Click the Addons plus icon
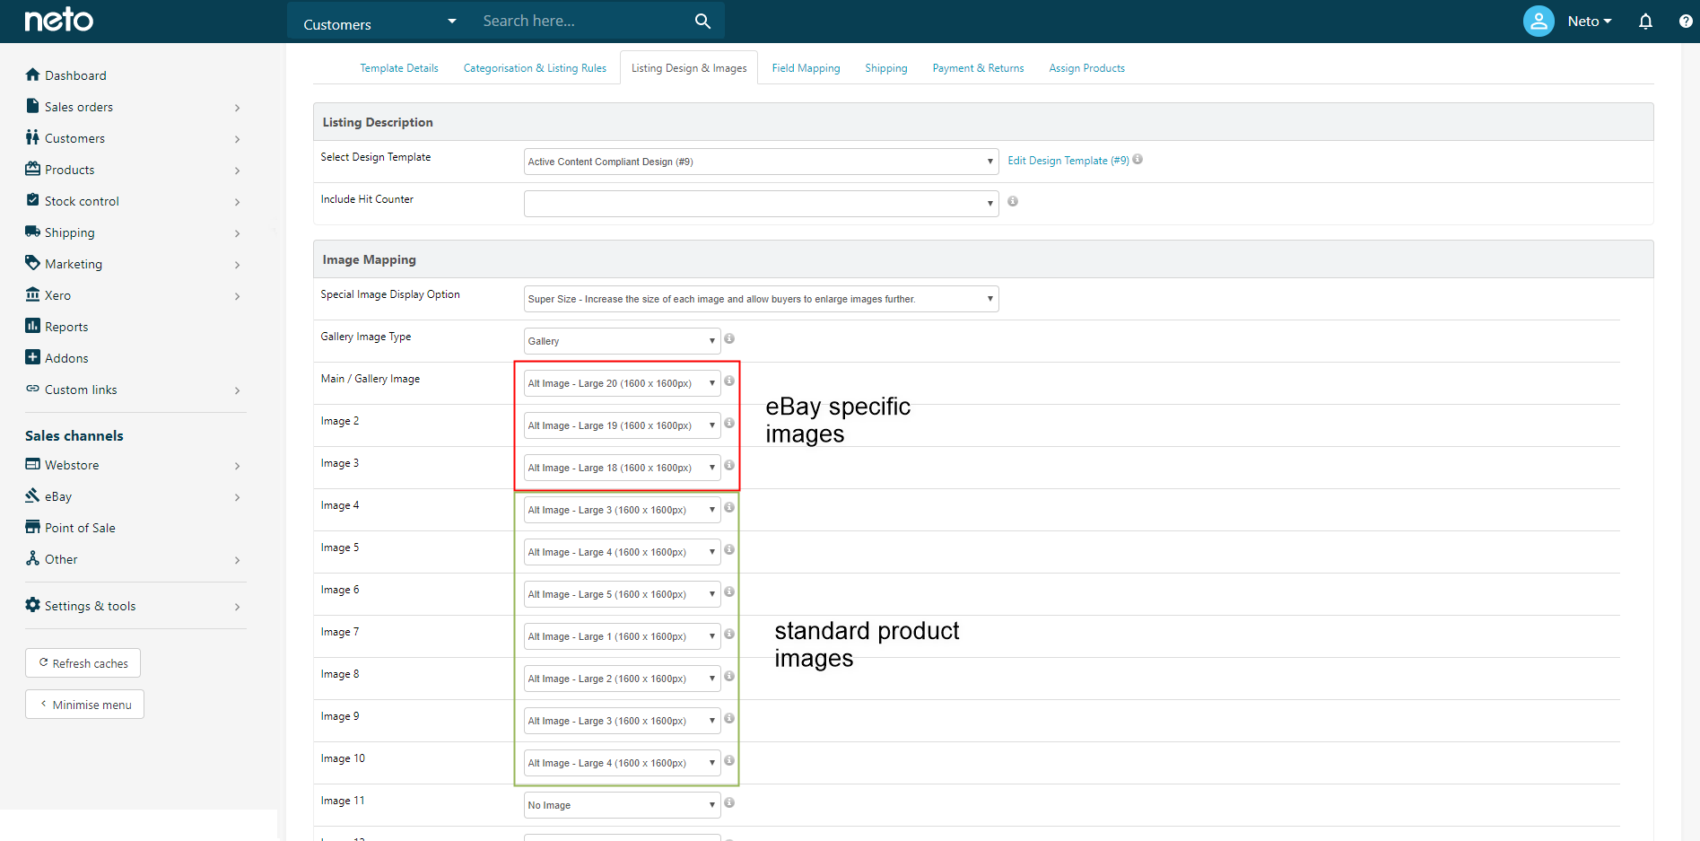The width and height of the screenshot is (1700, 841). click(33, 357)
